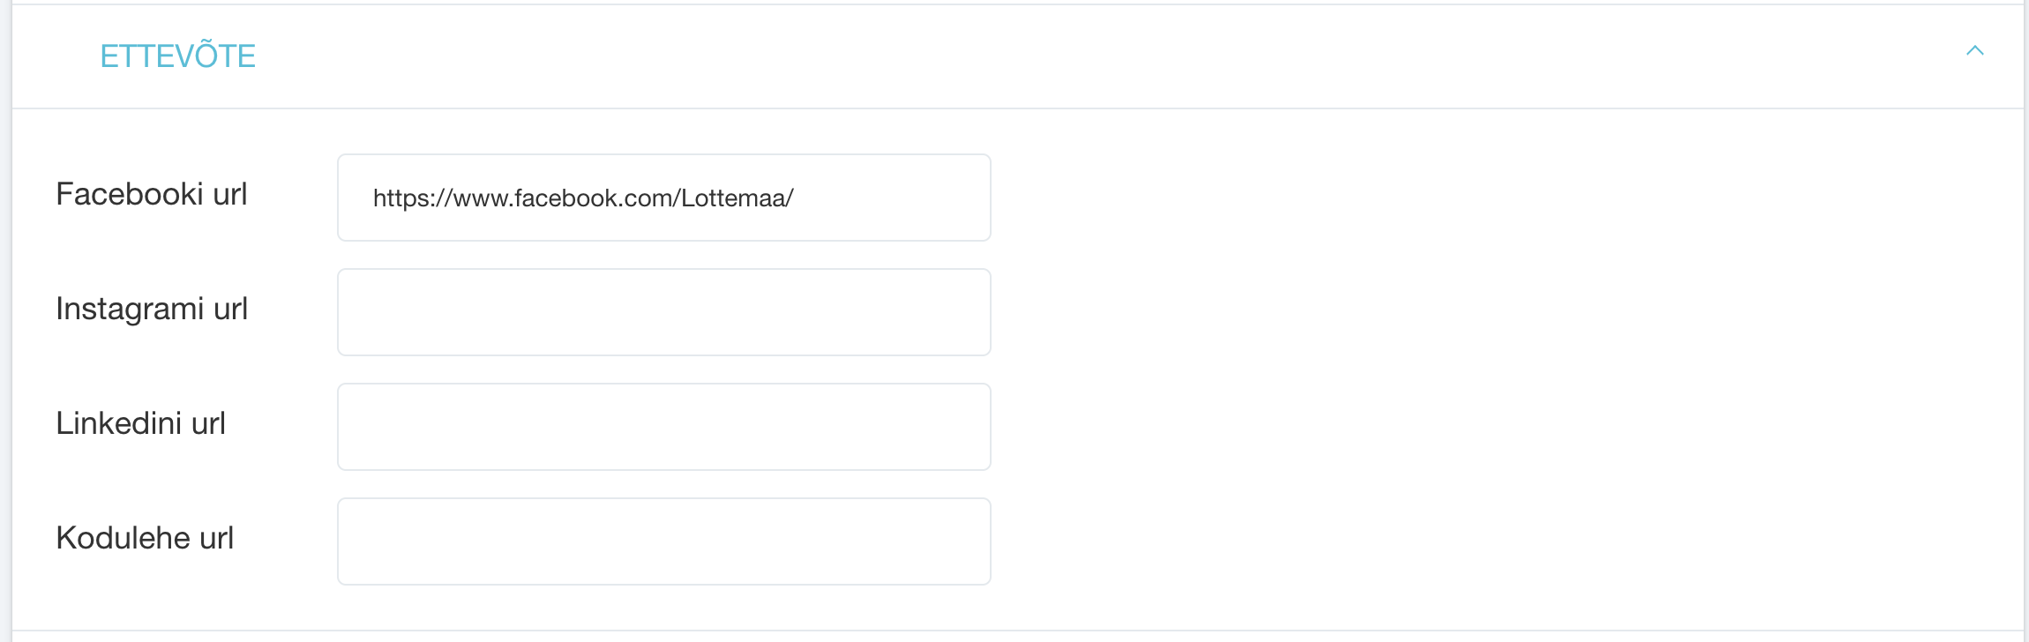The image size is (2029, 642).
Task: Click the 'Kodulehe url' label
Action: (145, 538)
